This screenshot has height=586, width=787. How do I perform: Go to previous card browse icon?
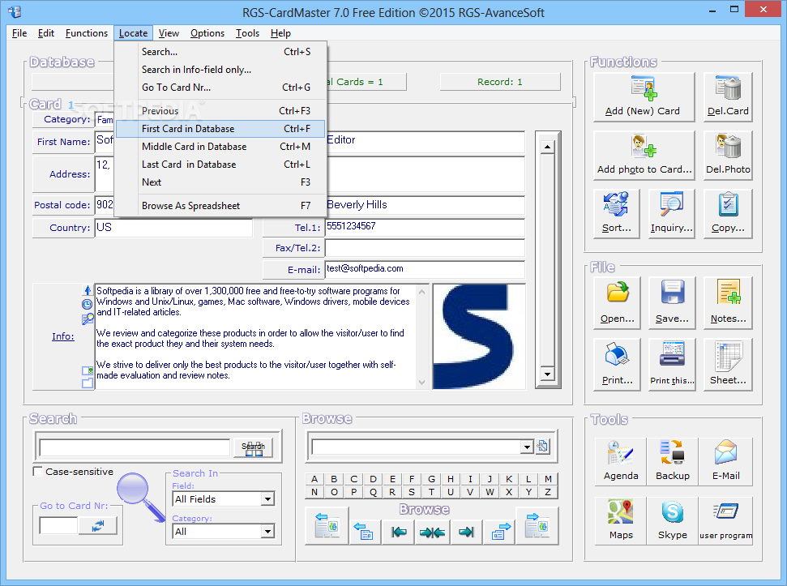click(x=364, y=533)
